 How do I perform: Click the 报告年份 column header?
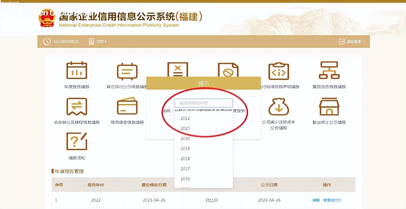pyautogui.click(x=96, y=185)
